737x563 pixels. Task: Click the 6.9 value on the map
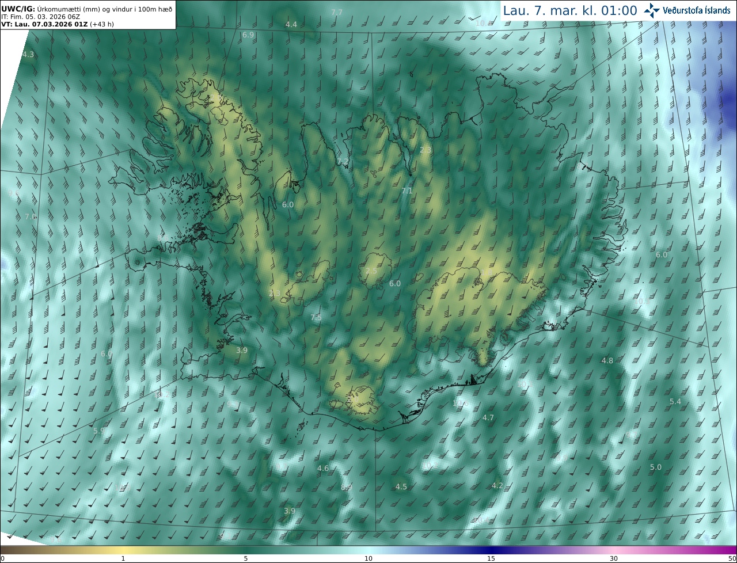248,35
